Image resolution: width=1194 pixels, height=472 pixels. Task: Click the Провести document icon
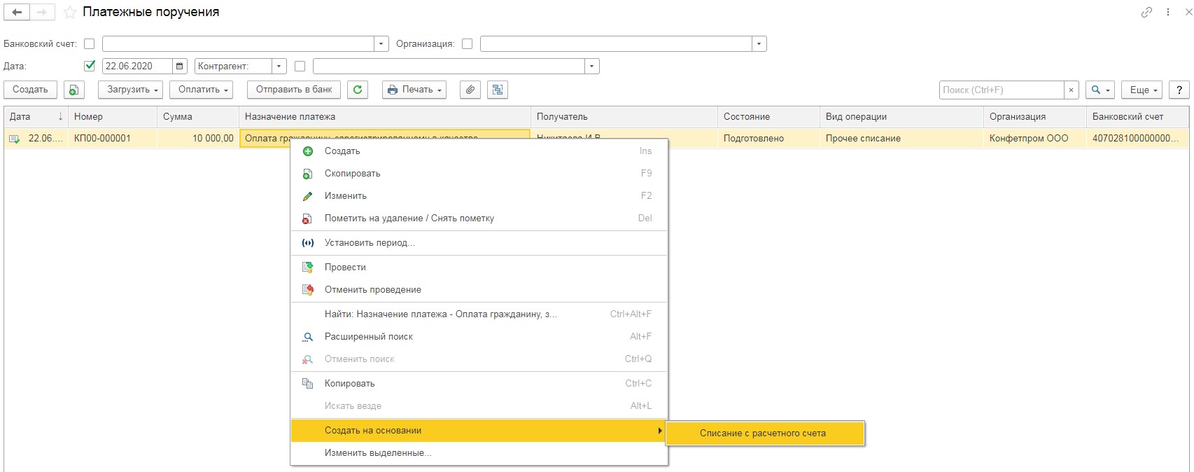coord(307,268)
